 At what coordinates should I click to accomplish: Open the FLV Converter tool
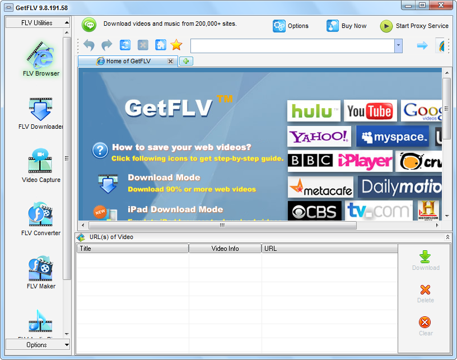coord(40,218)
